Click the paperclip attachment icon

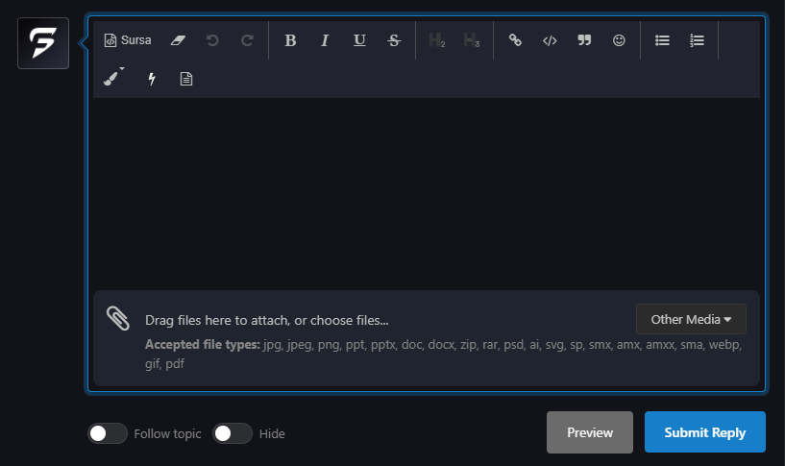(118, 318)
